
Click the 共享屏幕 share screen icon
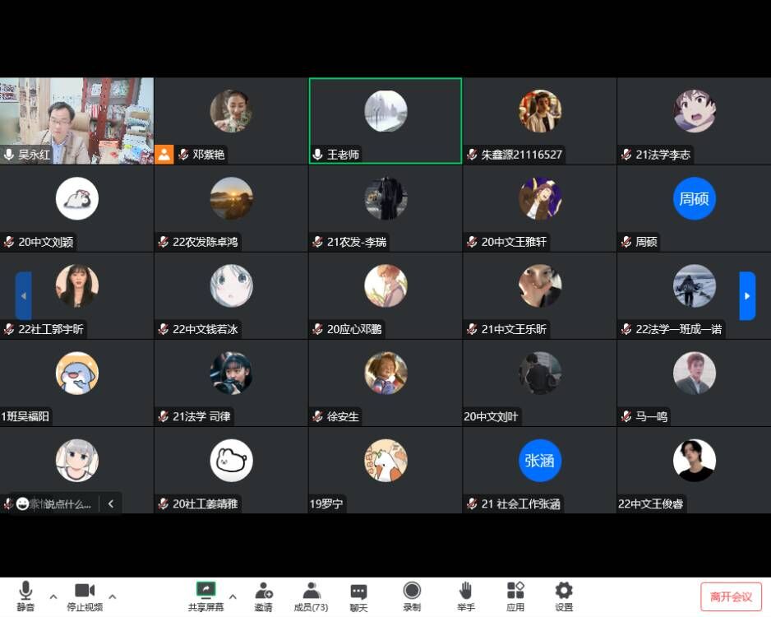coord(205,591)
